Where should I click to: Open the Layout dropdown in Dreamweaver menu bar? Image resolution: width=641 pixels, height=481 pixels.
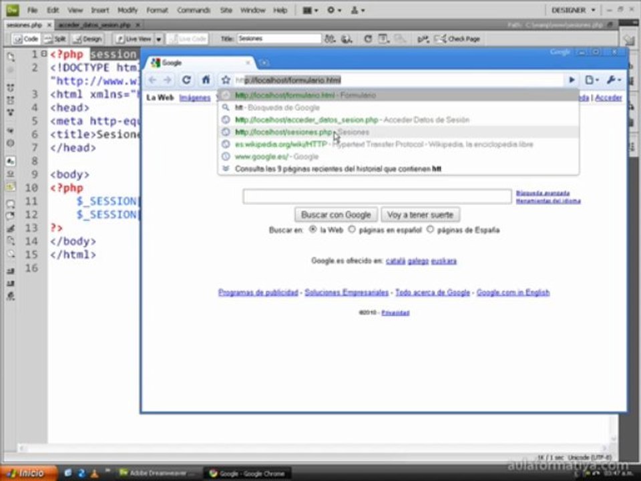point(310,10)
